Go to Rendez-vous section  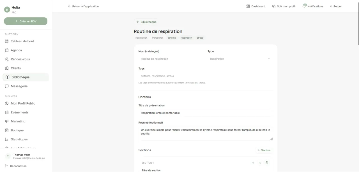26,59
